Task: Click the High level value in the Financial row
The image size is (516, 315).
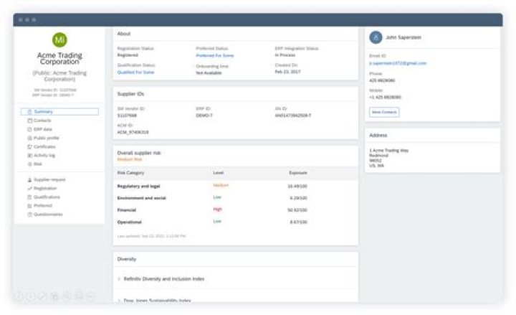Action: pyautogui.click(x=218, y=210)
